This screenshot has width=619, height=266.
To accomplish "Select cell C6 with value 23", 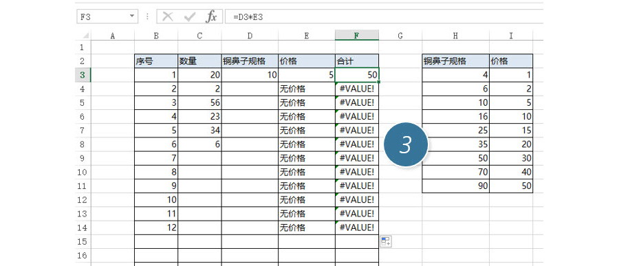I will point(199,116).
